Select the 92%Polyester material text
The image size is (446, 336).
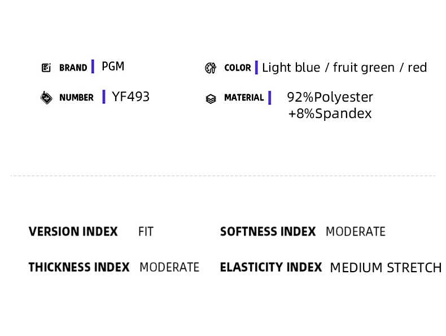click(330, 97)
